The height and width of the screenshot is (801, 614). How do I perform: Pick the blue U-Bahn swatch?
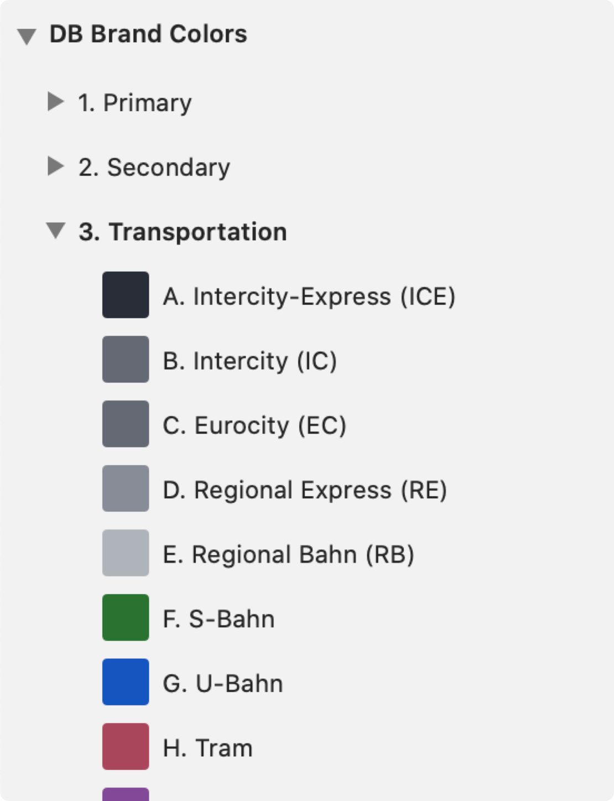tap(126, 682)
